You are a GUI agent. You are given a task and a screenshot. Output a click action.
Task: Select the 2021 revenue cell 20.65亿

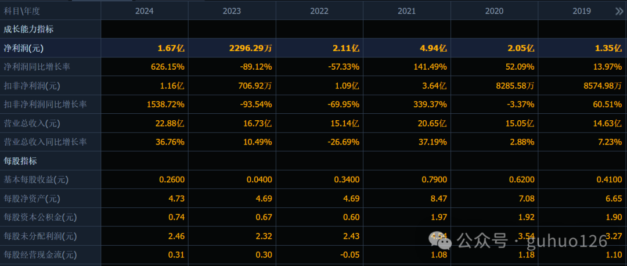click(x=433, y=123)
